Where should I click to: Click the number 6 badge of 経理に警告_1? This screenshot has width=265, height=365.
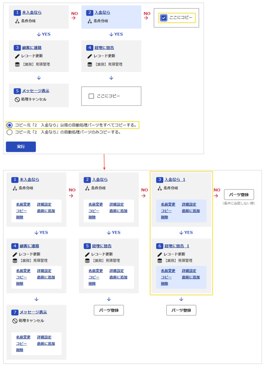pos(160,246)
